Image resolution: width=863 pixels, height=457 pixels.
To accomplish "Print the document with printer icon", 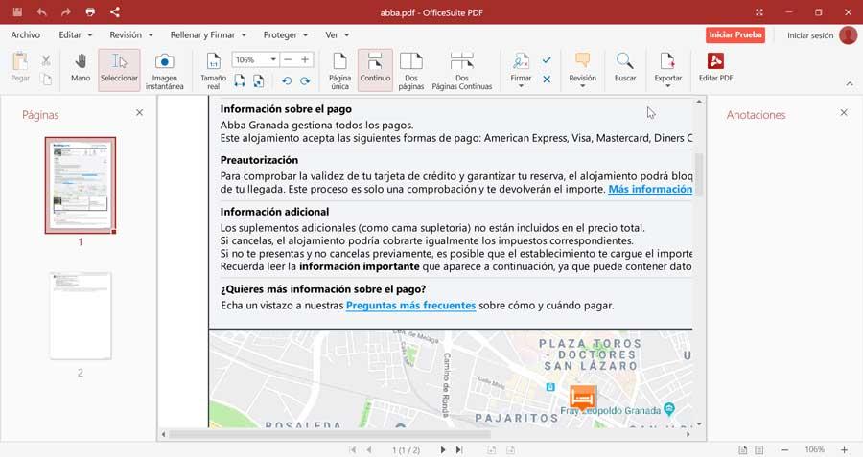I will pyautogui.click(x=90, y=11).
